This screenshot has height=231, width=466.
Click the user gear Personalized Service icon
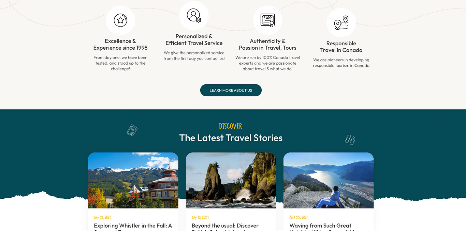pos(194,15)
